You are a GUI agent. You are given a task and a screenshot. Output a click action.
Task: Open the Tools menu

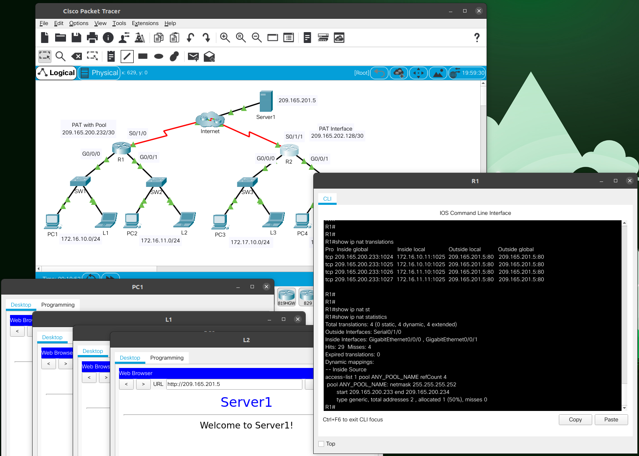(119, 23)
